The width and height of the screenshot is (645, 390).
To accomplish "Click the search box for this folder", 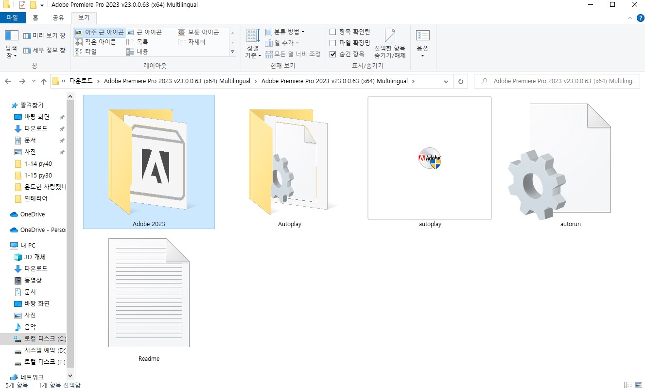I will [x=557, y=81].
